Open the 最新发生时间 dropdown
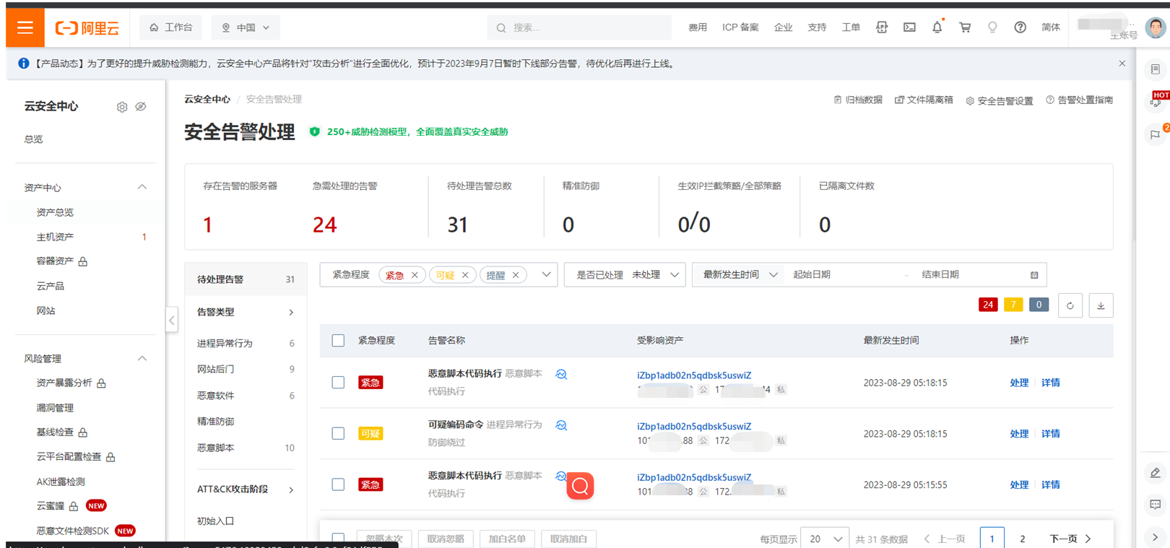Screen dimensions: 1170x548 [x=740, y=274]
